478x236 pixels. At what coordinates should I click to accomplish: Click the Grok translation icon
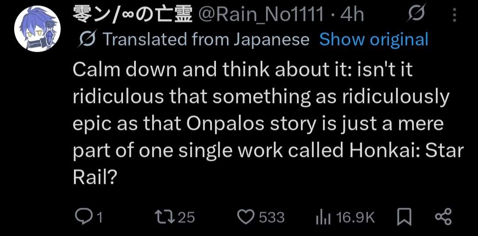(88, 39)
